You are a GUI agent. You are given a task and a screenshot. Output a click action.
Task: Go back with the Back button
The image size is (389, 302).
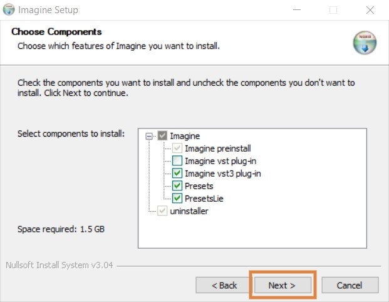[224, 285]
